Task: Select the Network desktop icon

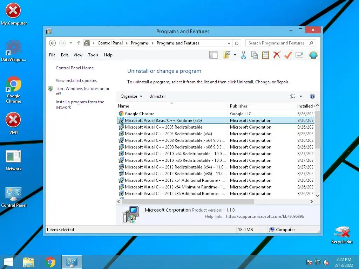Action: point(14,160)
